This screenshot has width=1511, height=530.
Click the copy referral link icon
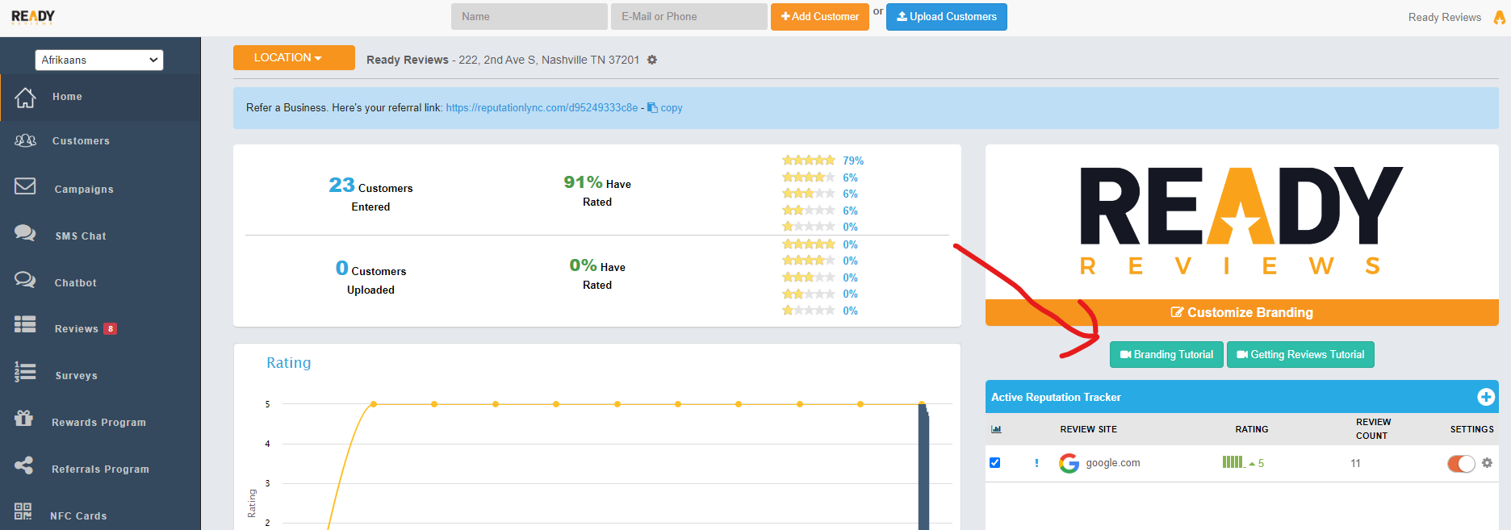[652, 107]
